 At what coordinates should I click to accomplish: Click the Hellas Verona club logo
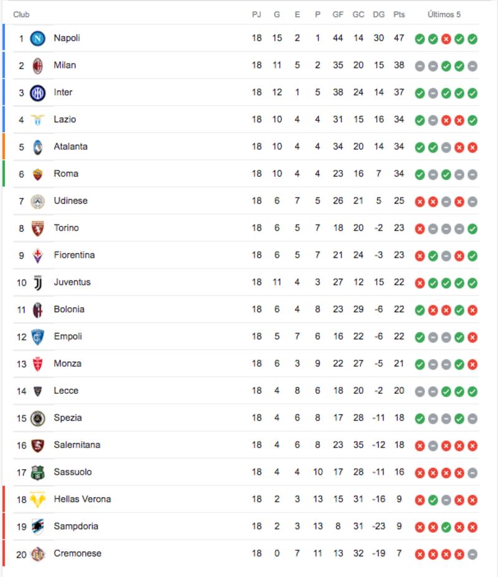coord(38,500)
